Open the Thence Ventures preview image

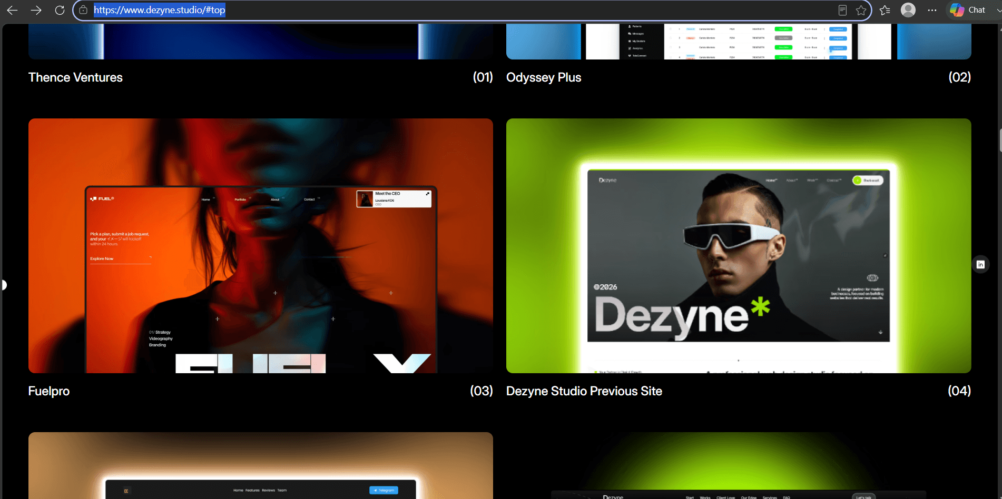coord(261,42)
